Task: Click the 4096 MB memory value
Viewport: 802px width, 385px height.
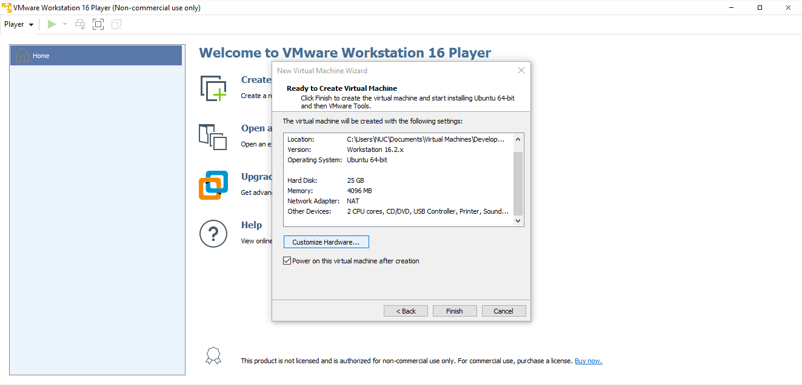Action: click(359, 191)
